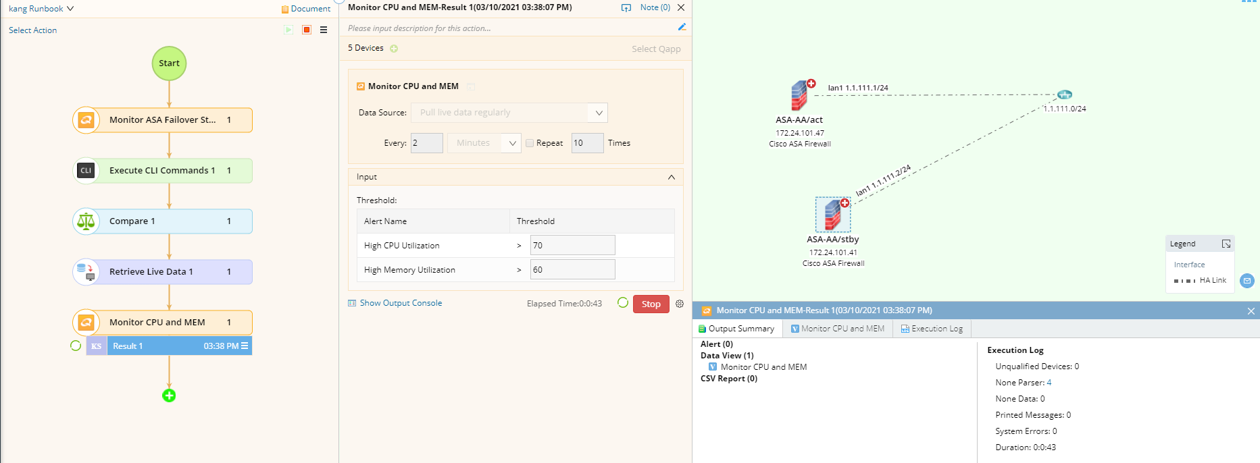Select Monitor ASA Failover Status node
Screen dimensions: 1260x463
tap(163, 120)
